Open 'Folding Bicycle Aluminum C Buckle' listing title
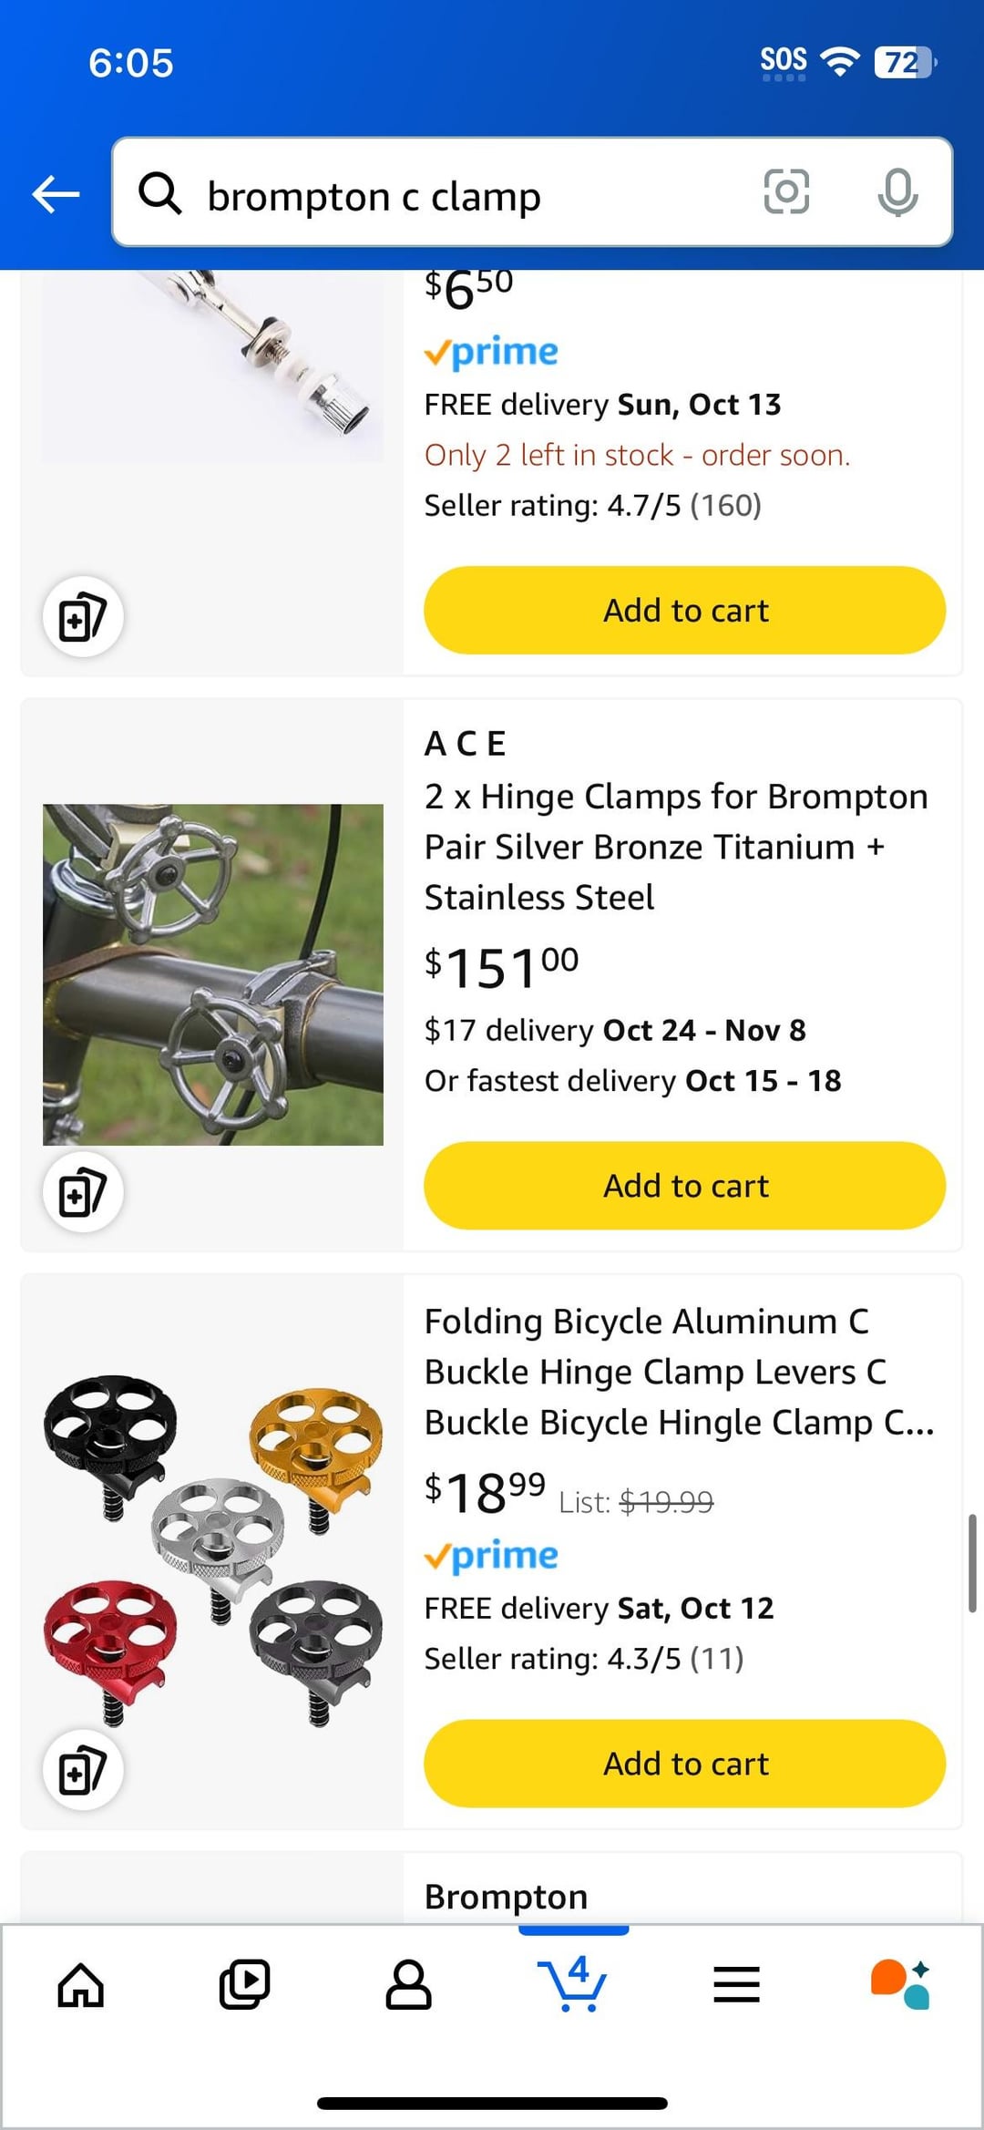Viewport: 984px width, 2130px height. 679,1372
